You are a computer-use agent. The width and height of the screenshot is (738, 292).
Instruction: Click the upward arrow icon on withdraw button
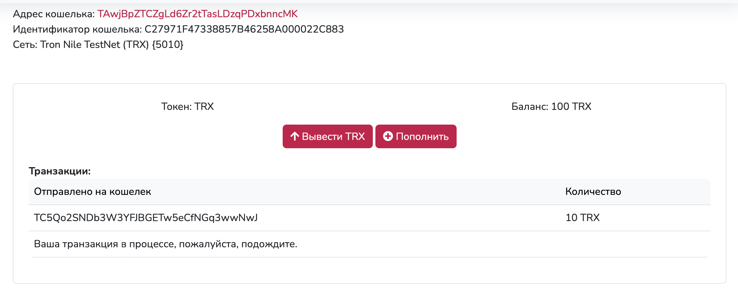294,136
